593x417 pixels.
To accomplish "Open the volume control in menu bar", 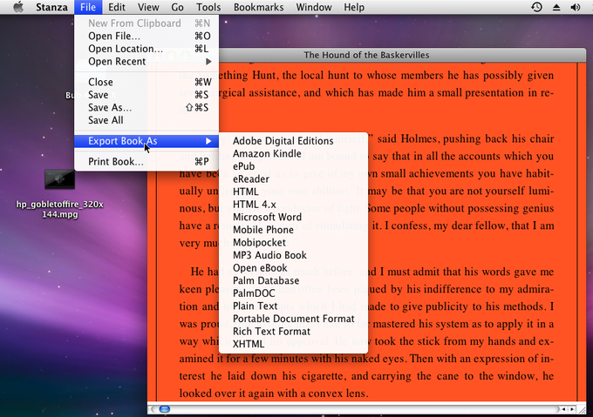I will [576, 7].
